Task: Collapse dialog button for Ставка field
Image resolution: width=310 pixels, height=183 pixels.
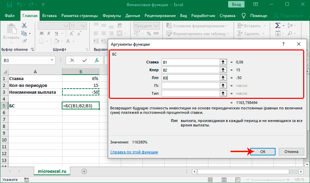Action: coord(223,62)
